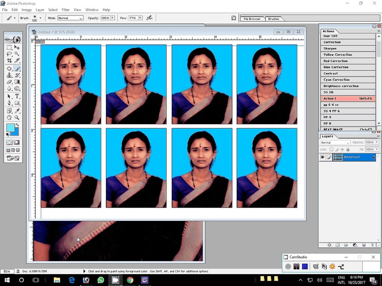The image size is (382, 286).
Task: Open the brush Mode dropdown
Action: [x=70, y=18]
